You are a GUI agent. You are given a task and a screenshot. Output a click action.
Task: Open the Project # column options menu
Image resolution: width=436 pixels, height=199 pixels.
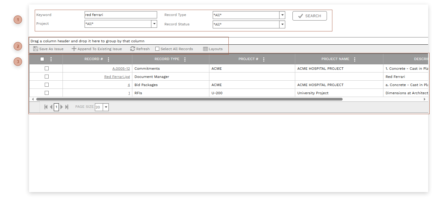264,59
